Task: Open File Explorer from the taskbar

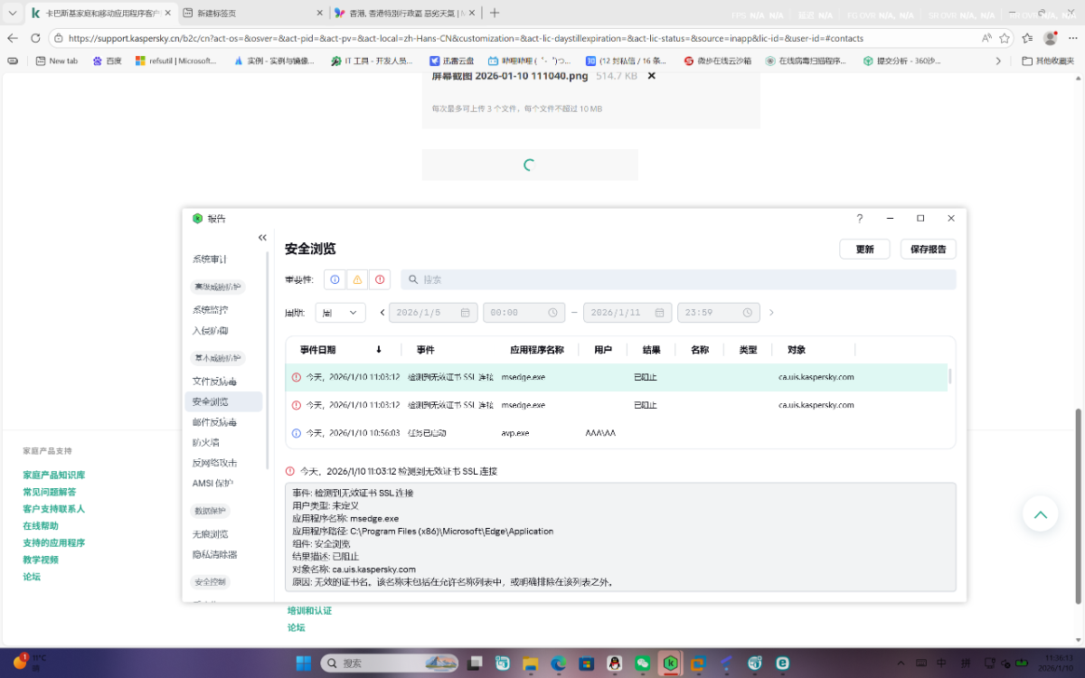Action: [x=531, y=663]
